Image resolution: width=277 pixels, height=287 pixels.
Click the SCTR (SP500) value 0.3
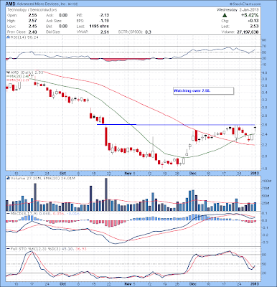click(149, 32)
